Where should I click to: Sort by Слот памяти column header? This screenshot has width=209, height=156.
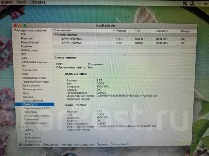(62, 30)
